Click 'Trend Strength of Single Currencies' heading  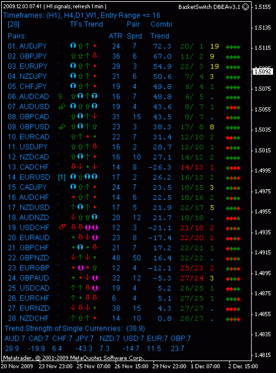point(64,328)
